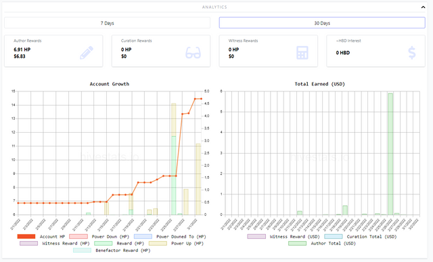The image size is (433, 262).
Task: Click the pencil icon in Author Rewards
Action: coord(87,53)
